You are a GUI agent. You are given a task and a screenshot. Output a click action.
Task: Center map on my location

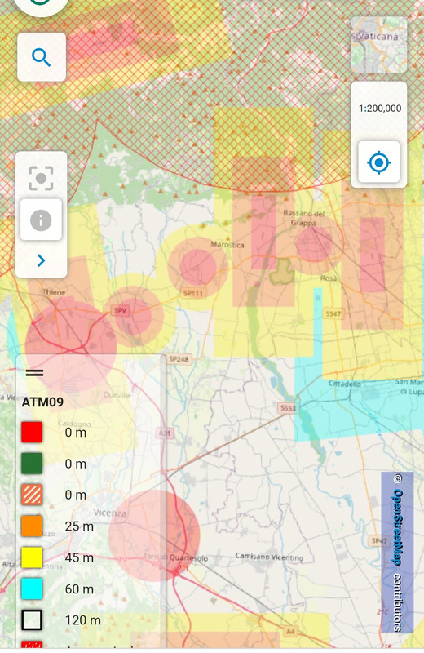(x=378, y=162)
